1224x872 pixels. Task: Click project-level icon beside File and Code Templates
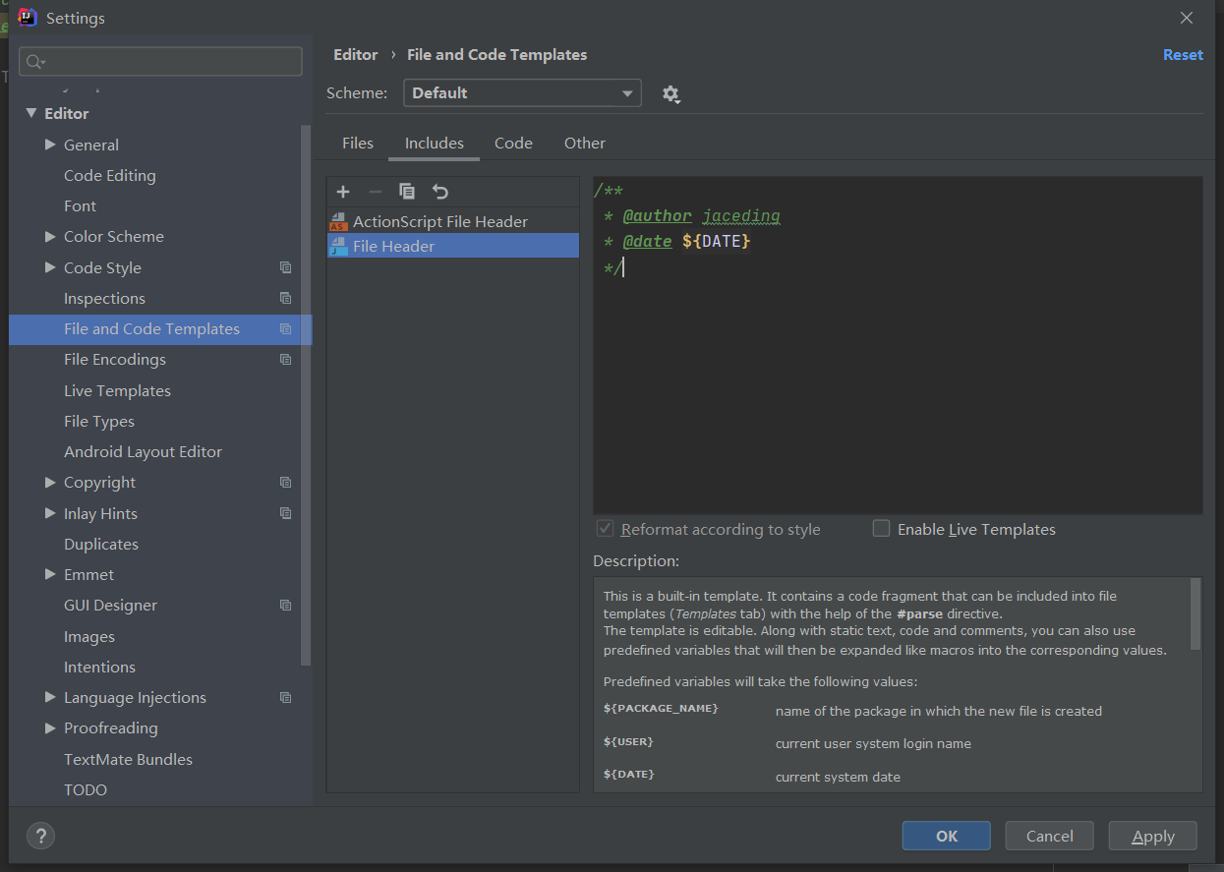click(x=285, y=329)
